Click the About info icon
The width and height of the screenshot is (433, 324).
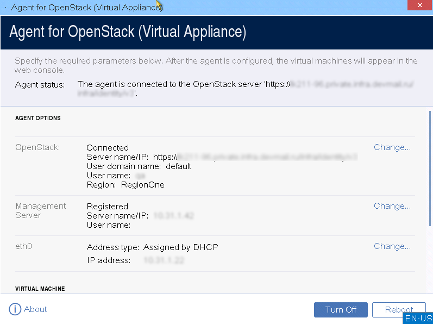(15, 309)
